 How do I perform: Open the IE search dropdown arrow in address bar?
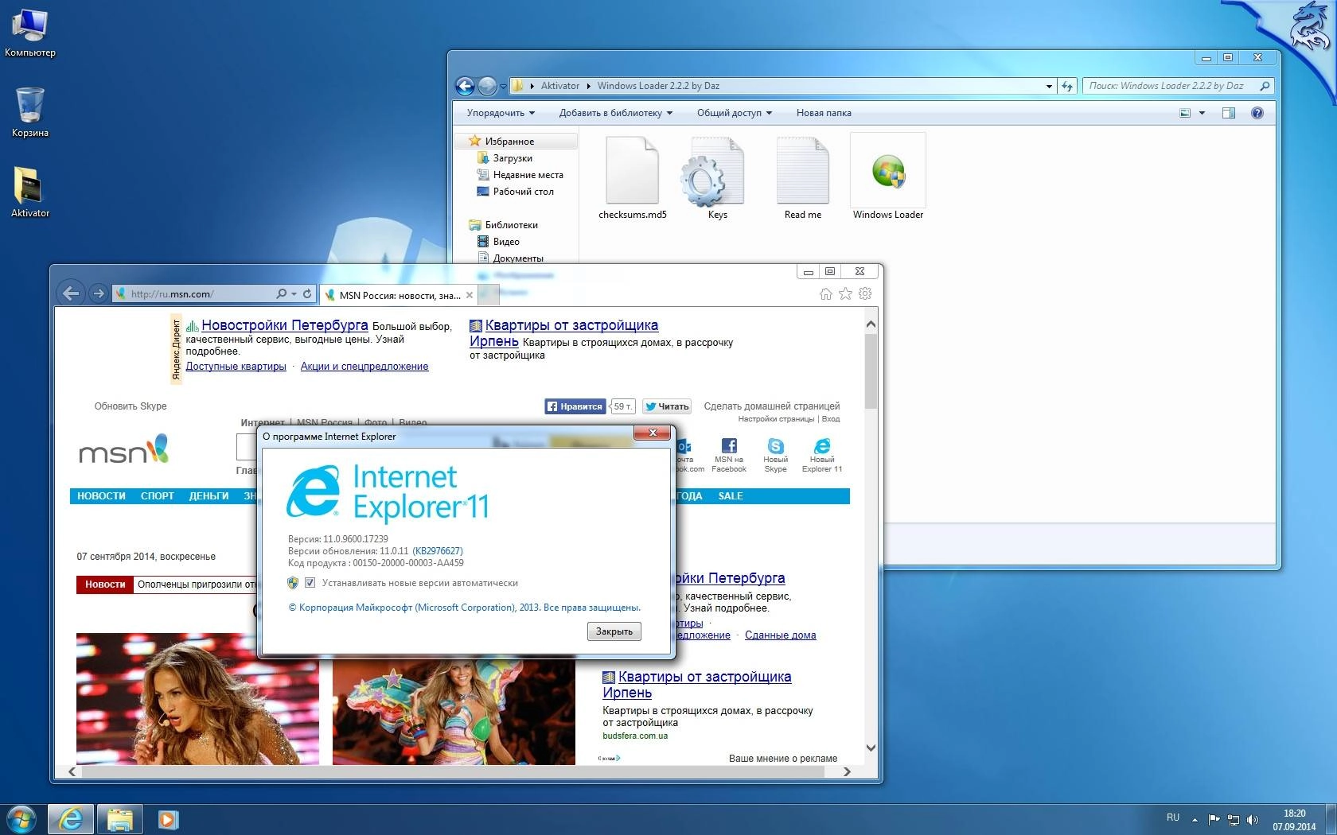point(294,293)
